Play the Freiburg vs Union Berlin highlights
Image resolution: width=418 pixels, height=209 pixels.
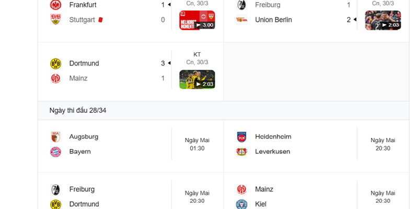pyautogui.click(x=383, y=20)
